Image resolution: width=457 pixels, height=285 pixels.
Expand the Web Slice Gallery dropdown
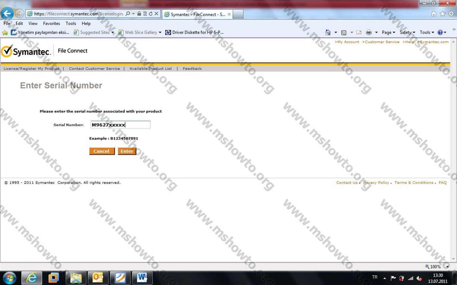click(160, 32)
